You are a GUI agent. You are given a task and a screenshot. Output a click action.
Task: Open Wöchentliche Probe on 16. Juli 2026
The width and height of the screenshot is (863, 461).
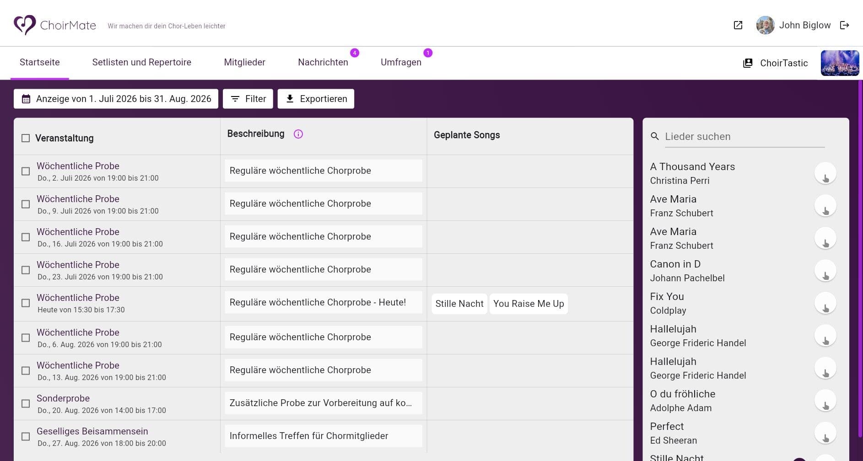click(78, 232)
